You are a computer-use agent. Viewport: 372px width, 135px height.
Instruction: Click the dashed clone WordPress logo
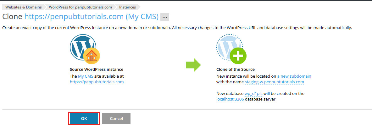pos(230,47)
